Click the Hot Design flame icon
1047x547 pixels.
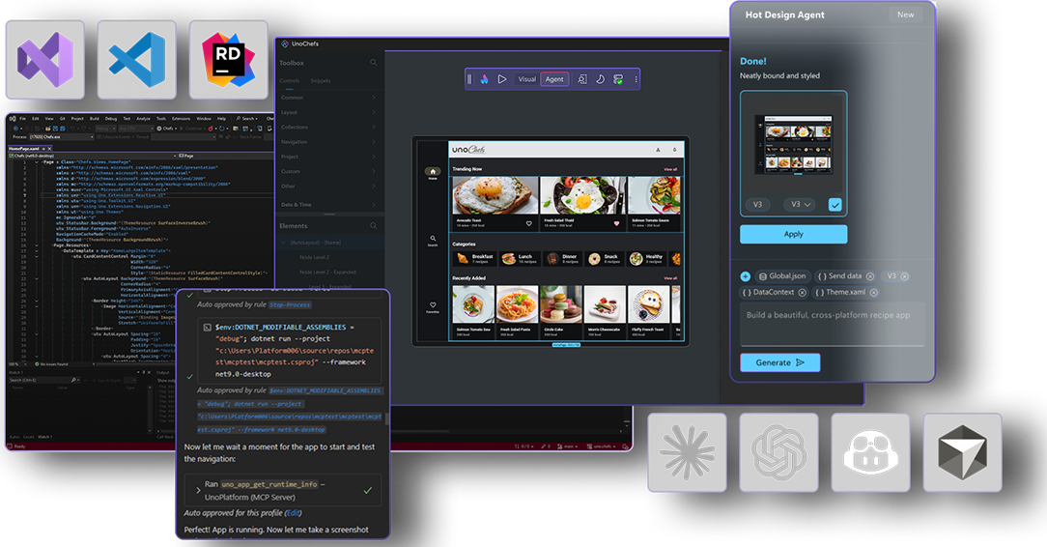(485, 79)
